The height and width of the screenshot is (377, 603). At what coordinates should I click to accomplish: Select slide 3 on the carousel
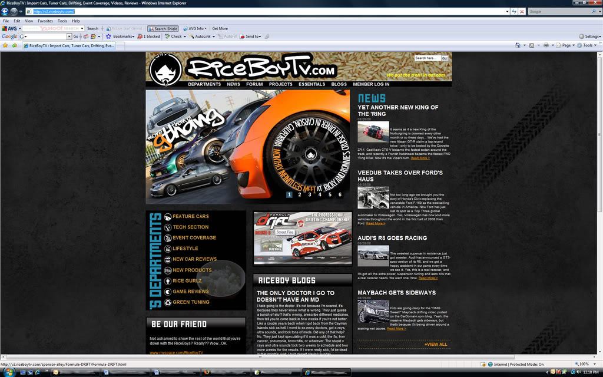(x=310, y=194)
